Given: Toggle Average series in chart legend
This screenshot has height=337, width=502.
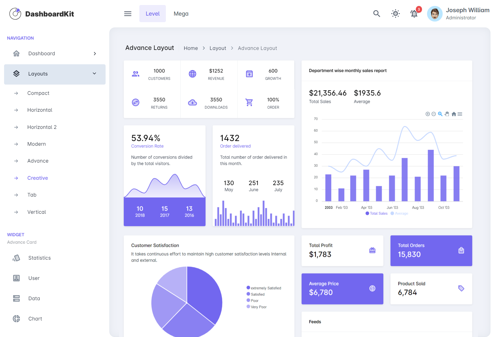Looking at the screenshot, I should click(x=400, y=213).
